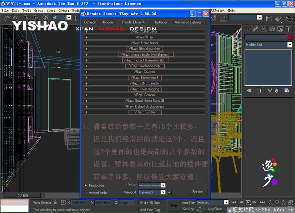Open the key tangent default icon

click(x=200, y=209)
